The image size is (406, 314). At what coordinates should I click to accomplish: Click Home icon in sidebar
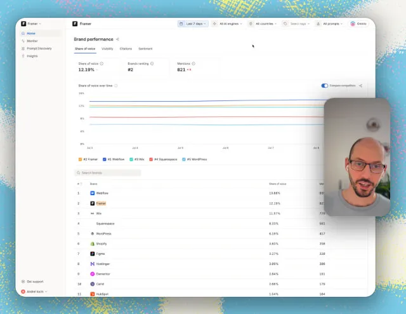tap(23, 33)
